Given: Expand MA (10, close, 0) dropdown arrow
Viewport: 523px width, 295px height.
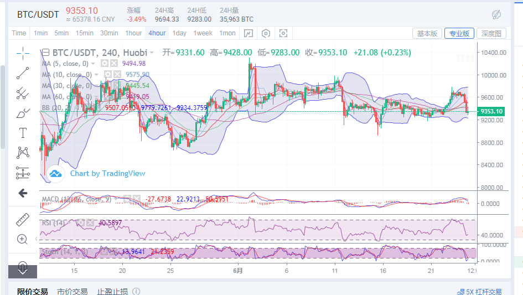Looking at the screenshot, I should click(96, 74).
